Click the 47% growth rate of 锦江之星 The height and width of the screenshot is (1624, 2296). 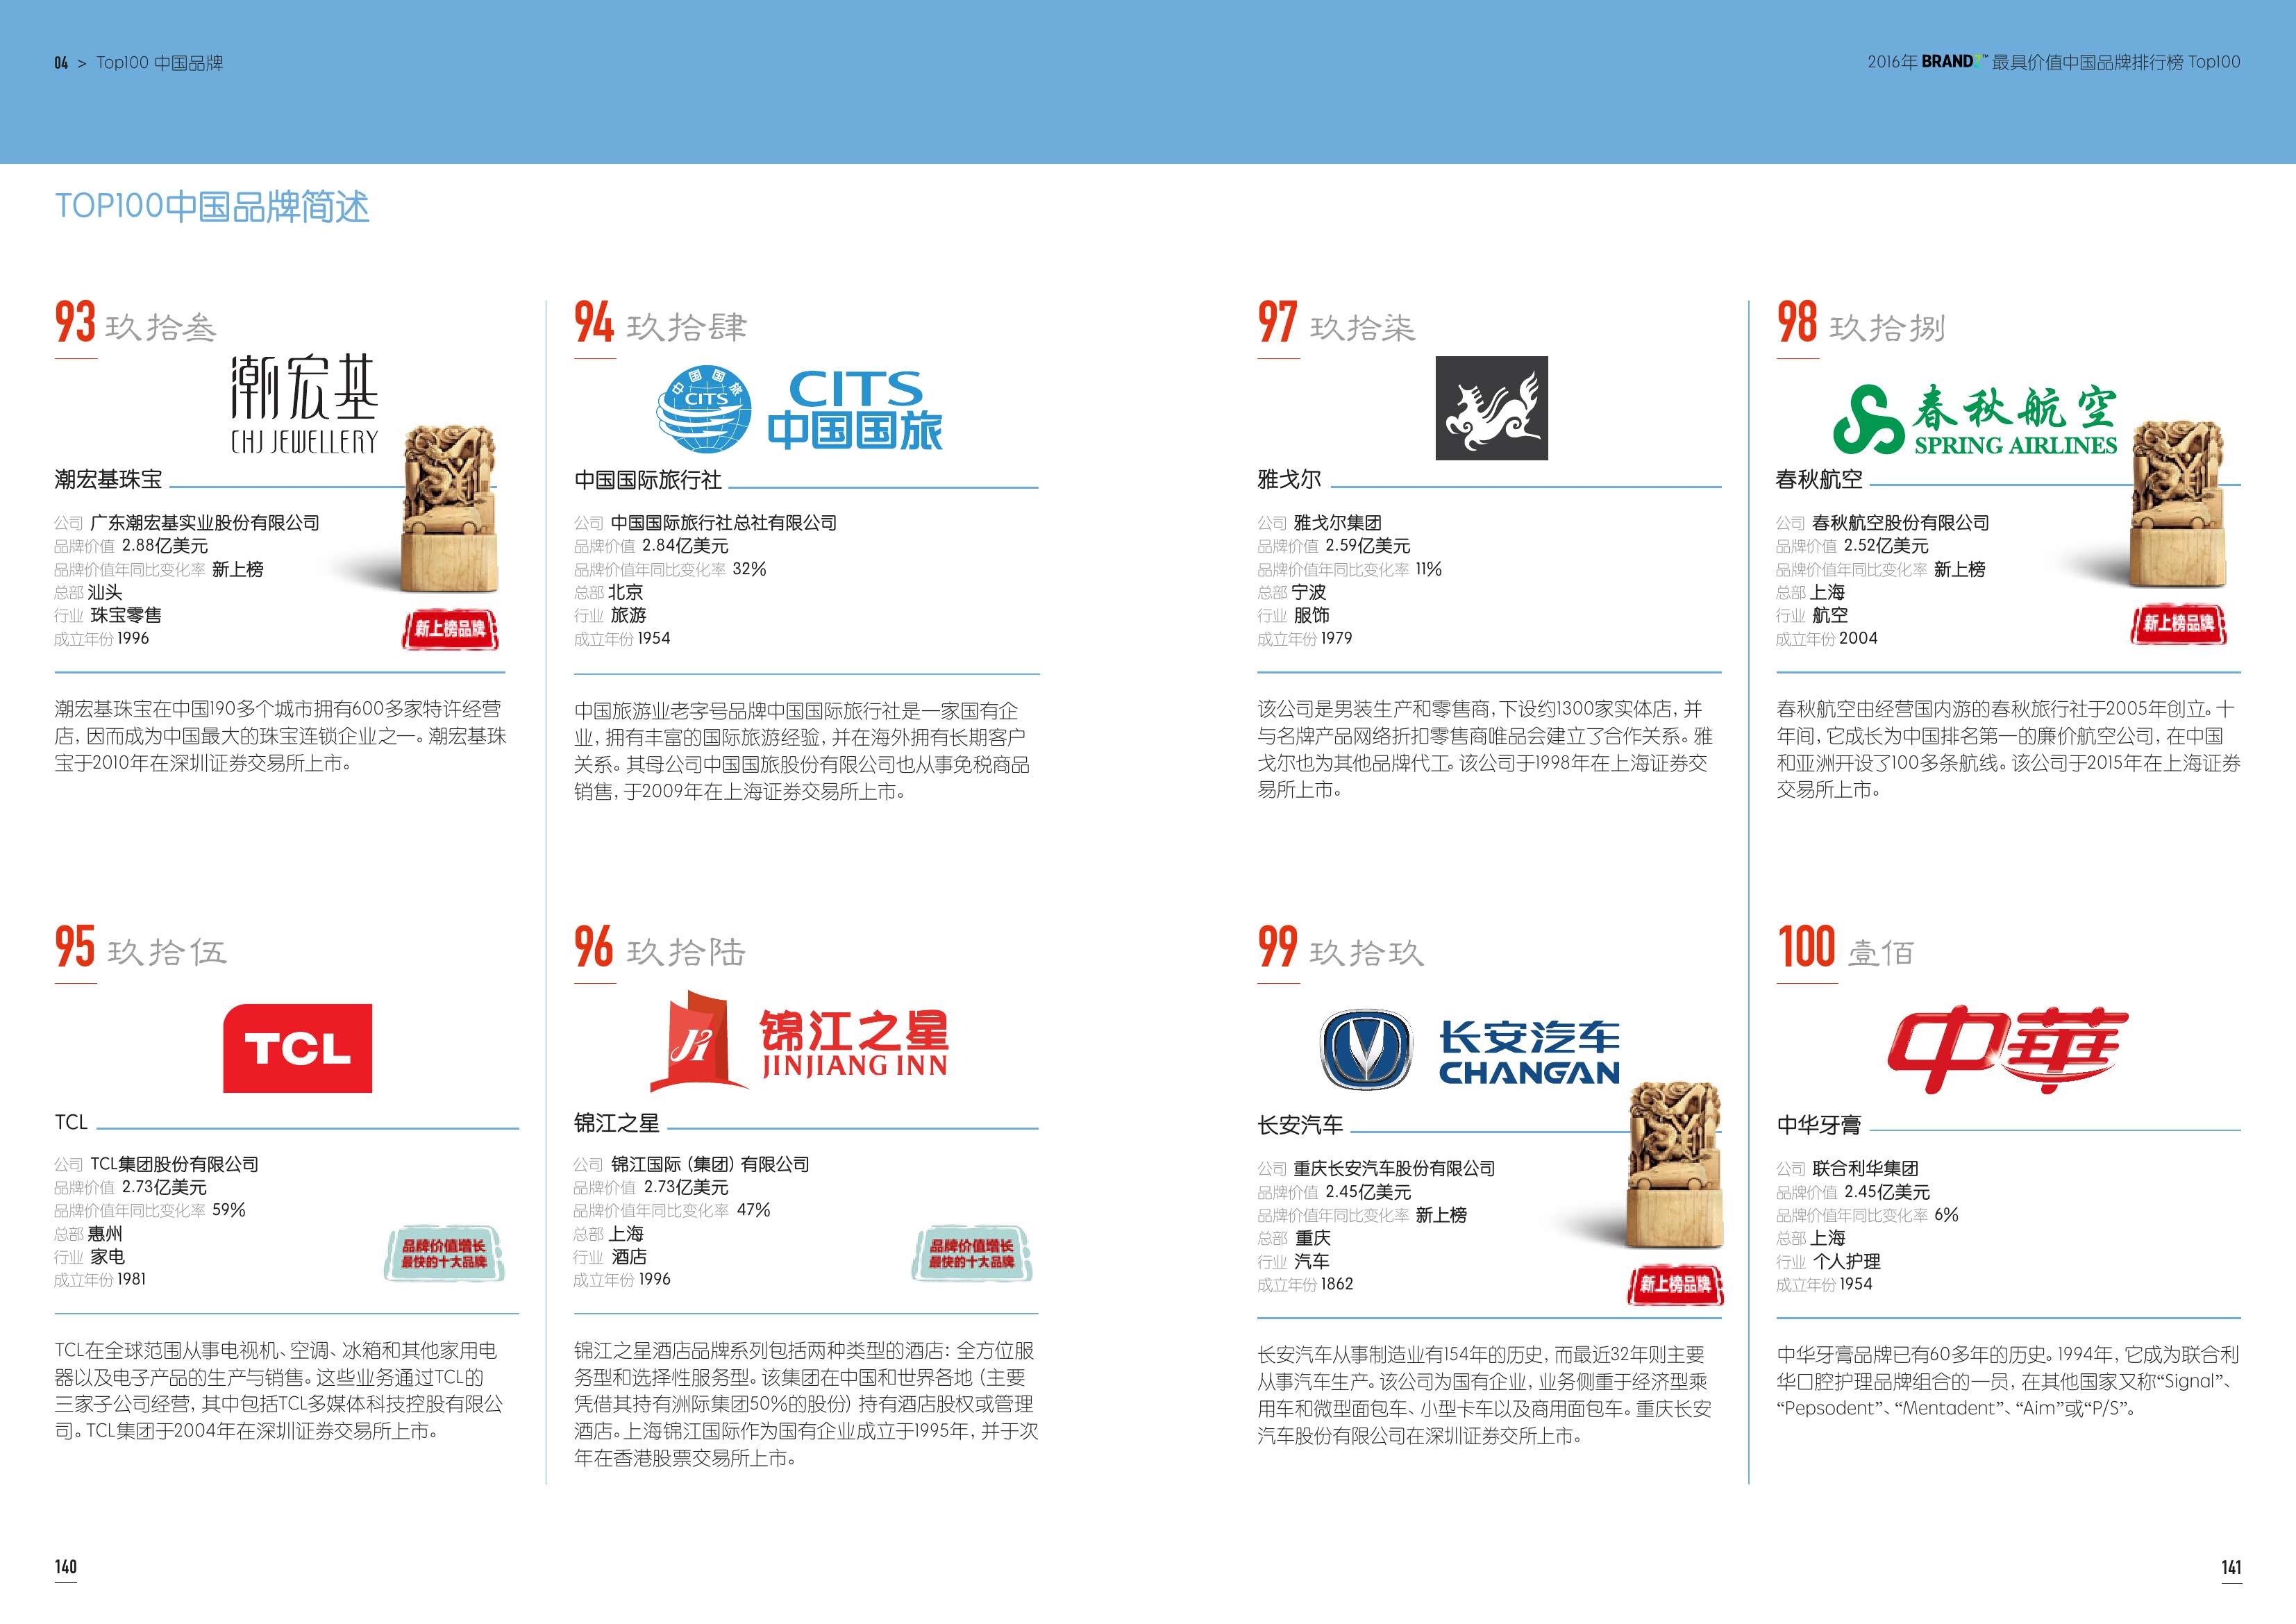tap(753, 1210)
